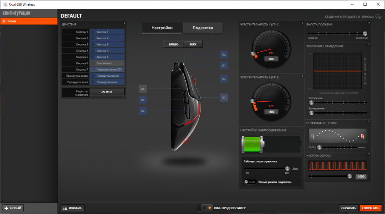Click help icon for Чувствительность 1
385x214 pixels.
click(x=302, y=23)
